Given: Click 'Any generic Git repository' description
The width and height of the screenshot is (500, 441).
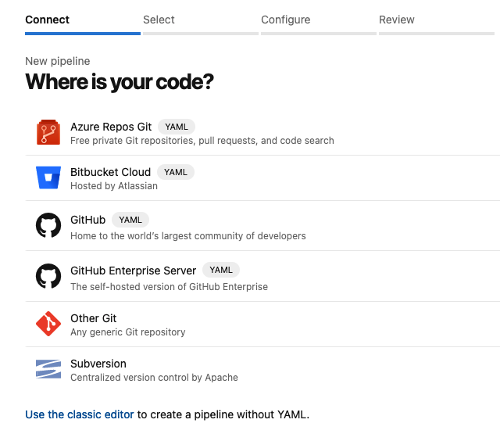Looking at the screenshot, I should pyautogui.click(x=128, y=332).
